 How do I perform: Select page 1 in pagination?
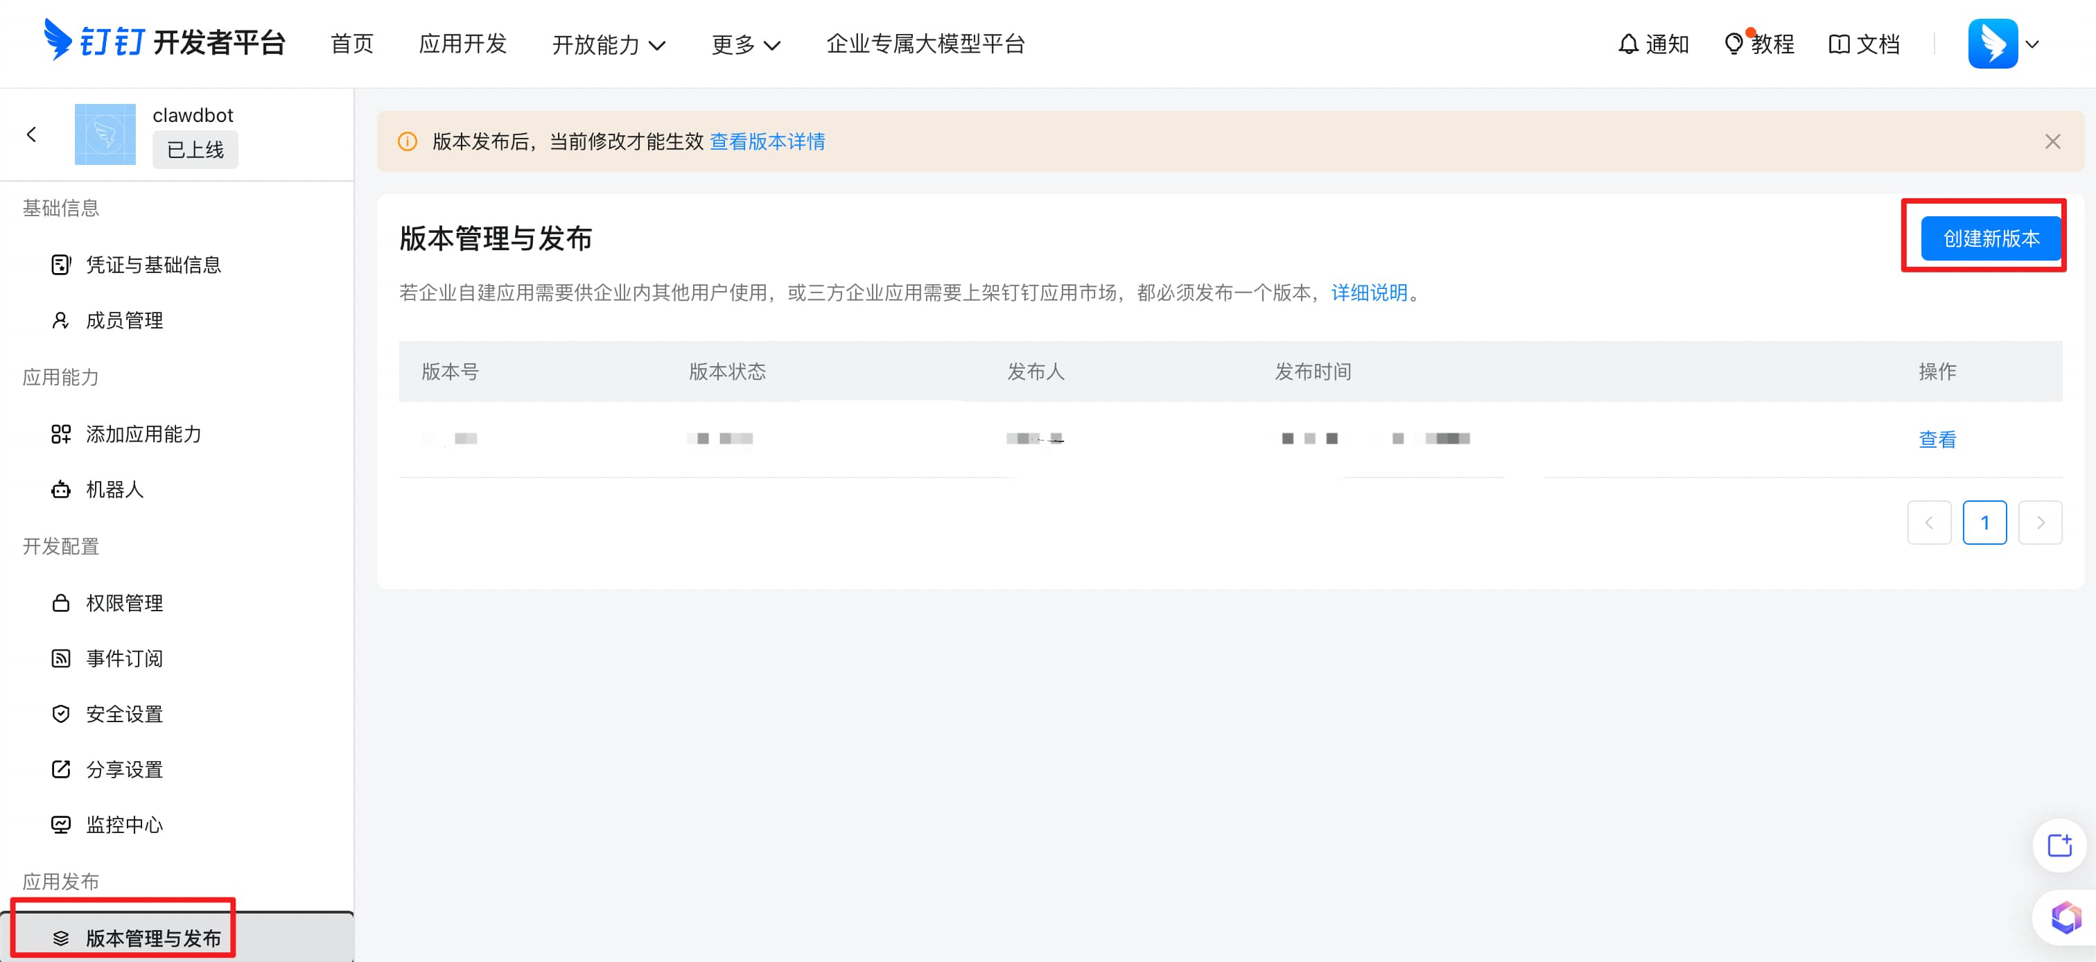tap(1984, 523)
